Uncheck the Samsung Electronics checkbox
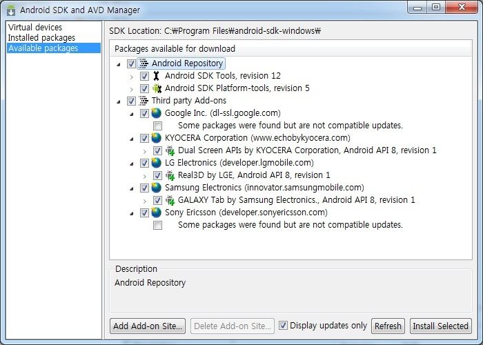 click(144, 188)
